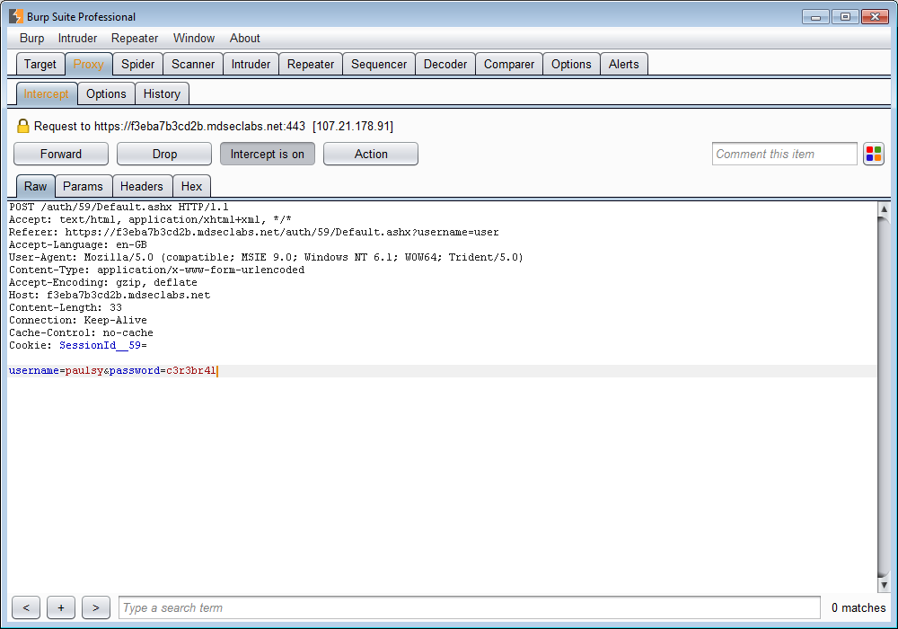Image resolution: width=898 pixels, height=629 pixels.
Task: Switch to the Hex view tab
Action: [x=191, y=186]
